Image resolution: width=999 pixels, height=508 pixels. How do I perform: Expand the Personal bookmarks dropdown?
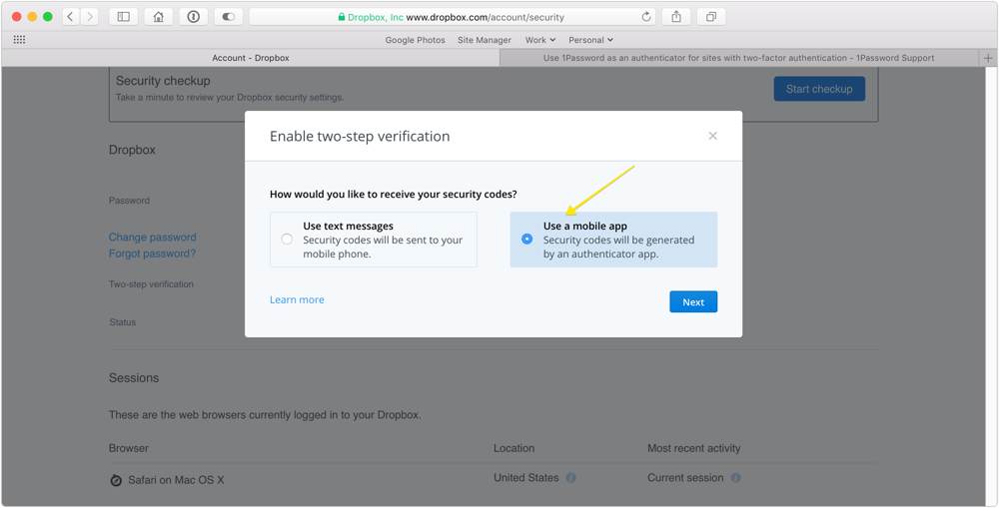pyautogui.click(x=590, y=40)
